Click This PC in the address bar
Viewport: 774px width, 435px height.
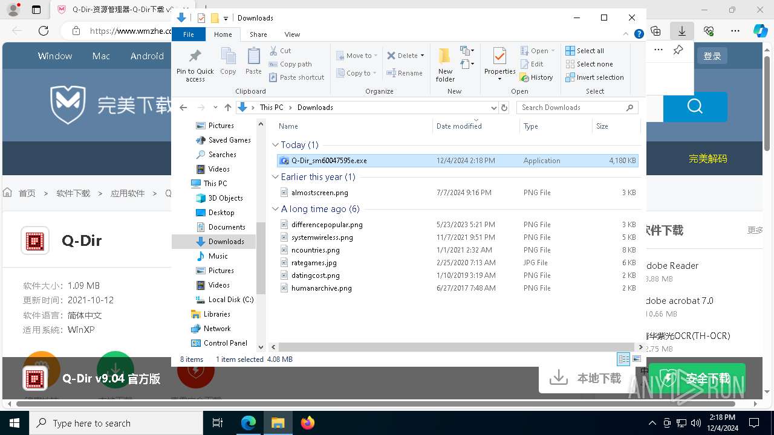[x=272, y=108]
